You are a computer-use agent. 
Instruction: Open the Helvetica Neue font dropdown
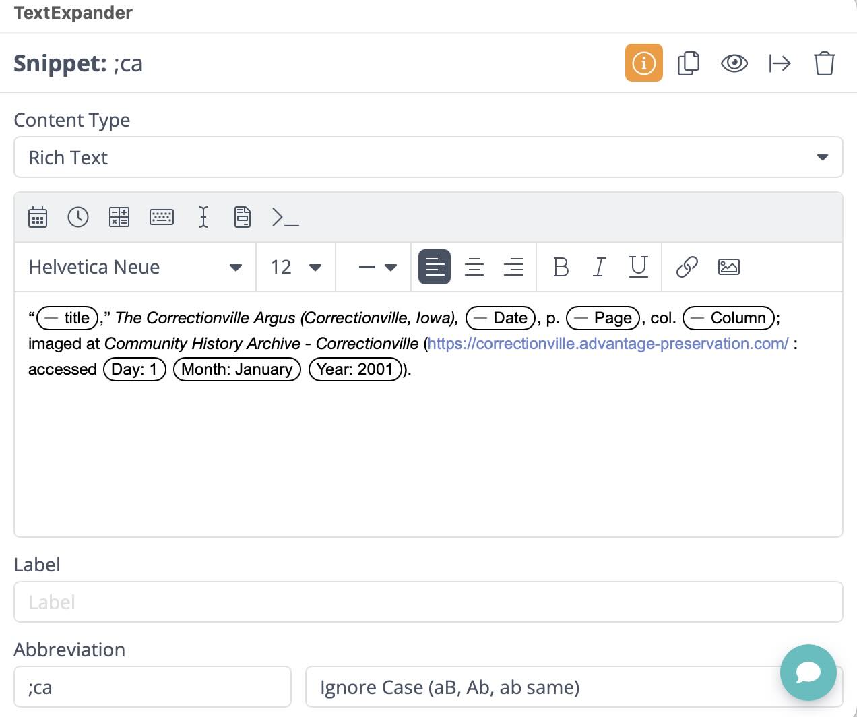coord(135,267)
